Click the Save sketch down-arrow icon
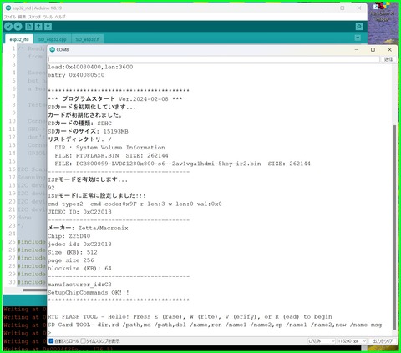 48,27
